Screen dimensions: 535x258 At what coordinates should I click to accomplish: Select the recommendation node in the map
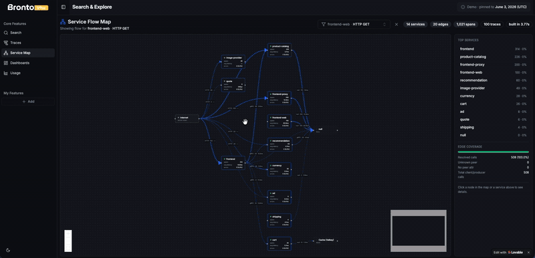280,145
